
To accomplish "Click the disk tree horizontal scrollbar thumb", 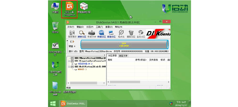I will point(83,83).
